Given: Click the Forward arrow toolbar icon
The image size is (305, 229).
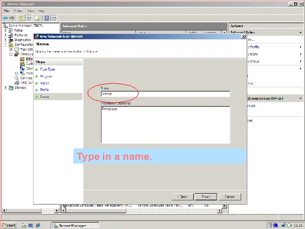Looking at the screenshot, I should pos(11,18).
